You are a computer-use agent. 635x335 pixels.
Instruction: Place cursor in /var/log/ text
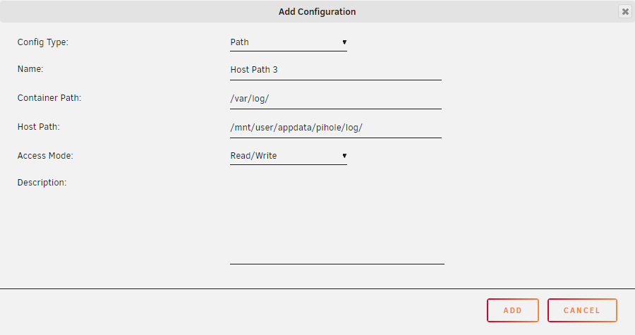coord(250,99)
